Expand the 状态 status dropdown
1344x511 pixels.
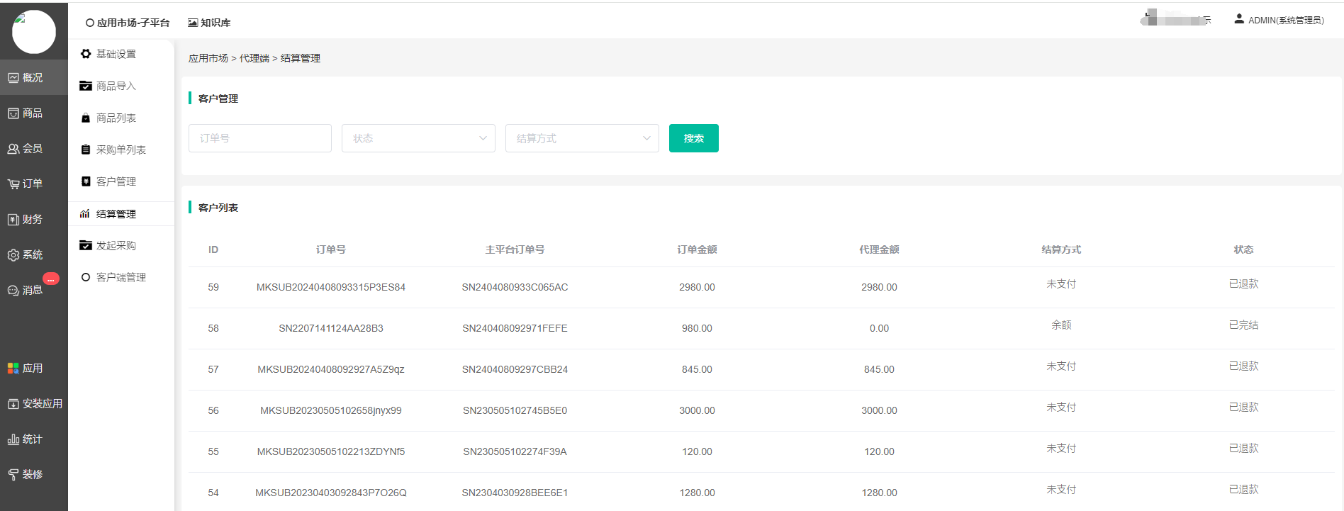(418, 138)
